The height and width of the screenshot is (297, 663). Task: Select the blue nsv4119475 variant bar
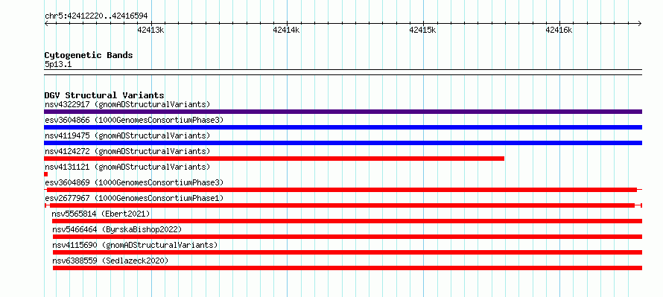tap(343, 143)
